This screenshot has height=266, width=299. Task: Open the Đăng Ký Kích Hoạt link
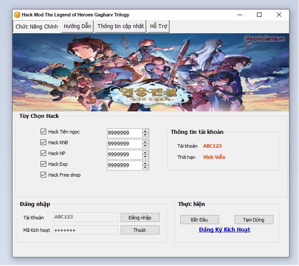coord(224,230)
